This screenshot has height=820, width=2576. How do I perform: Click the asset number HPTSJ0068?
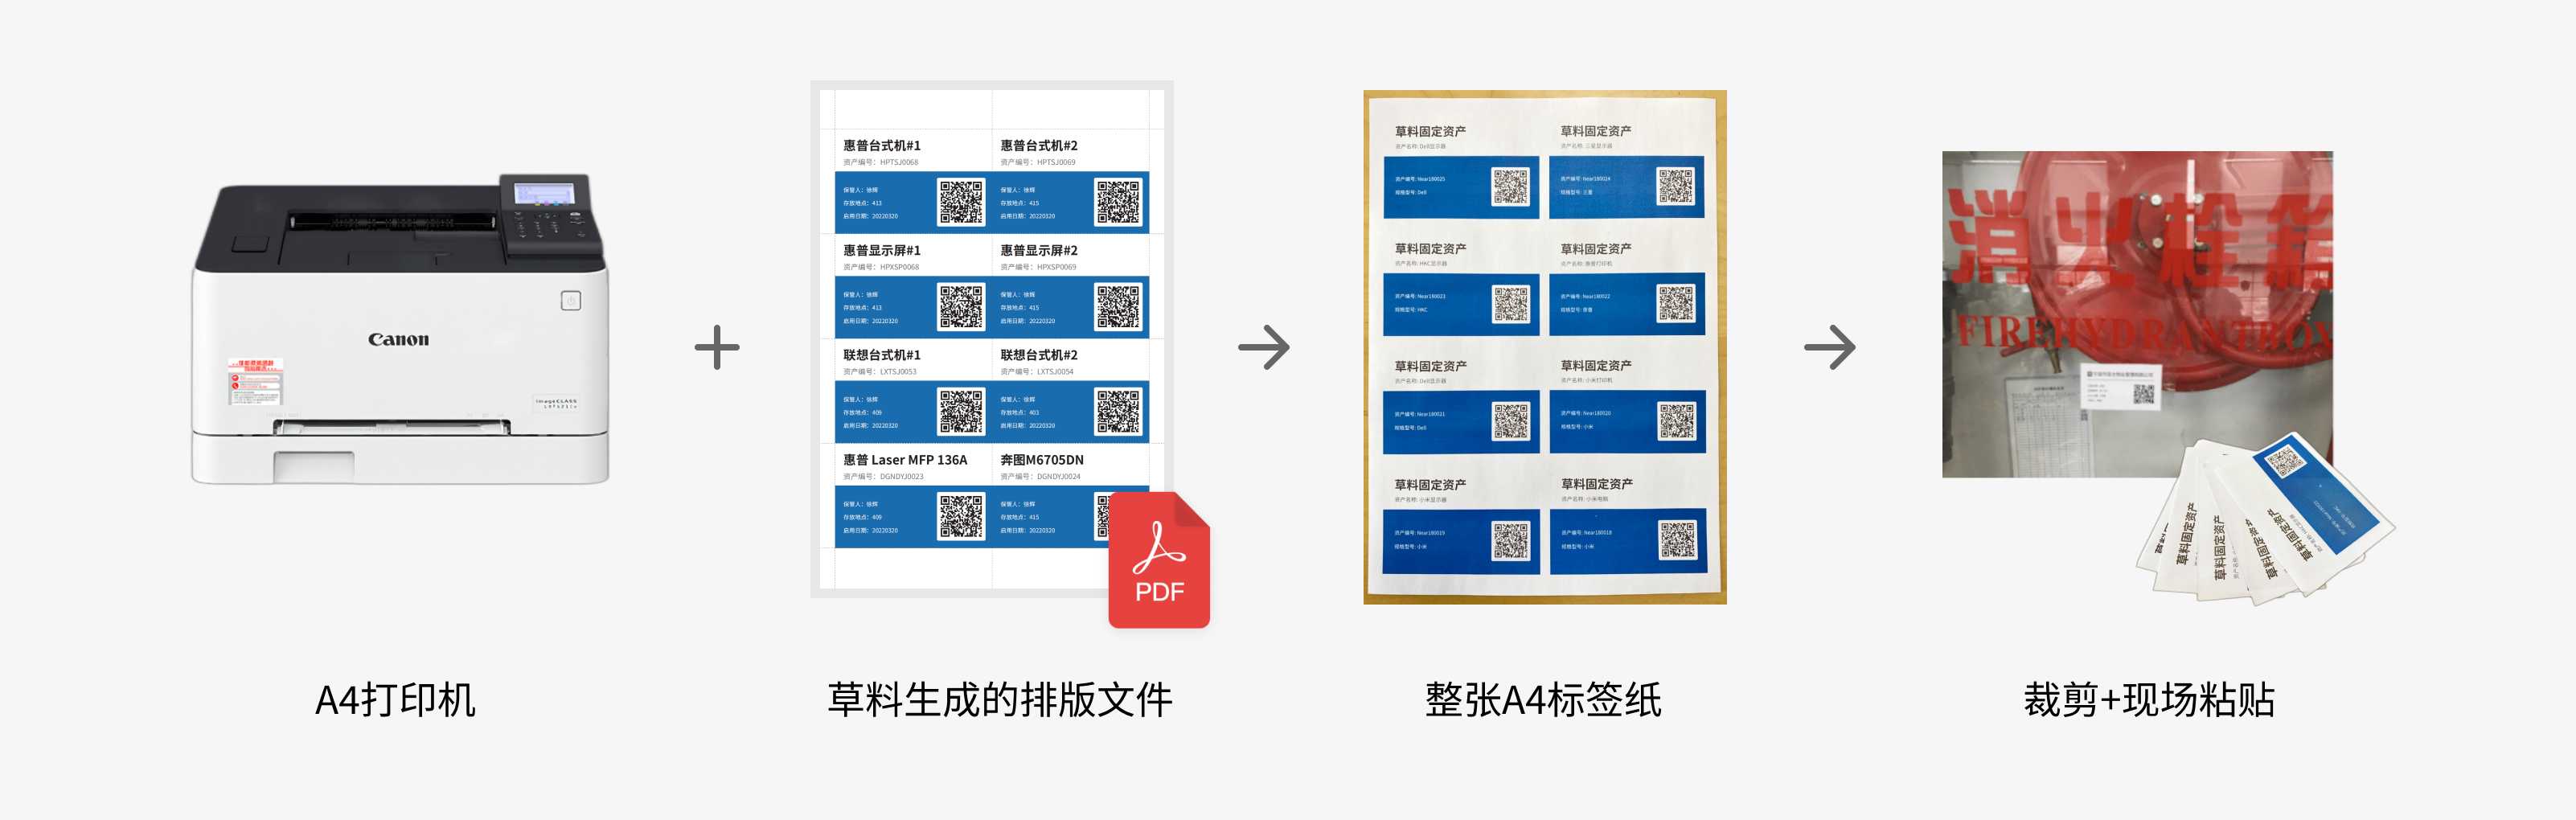point(899,162)
